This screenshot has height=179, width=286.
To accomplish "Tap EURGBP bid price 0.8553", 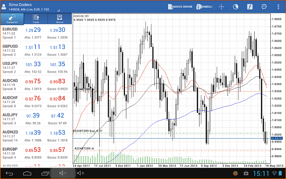I will pyautogui.click(x=33, y=150).
